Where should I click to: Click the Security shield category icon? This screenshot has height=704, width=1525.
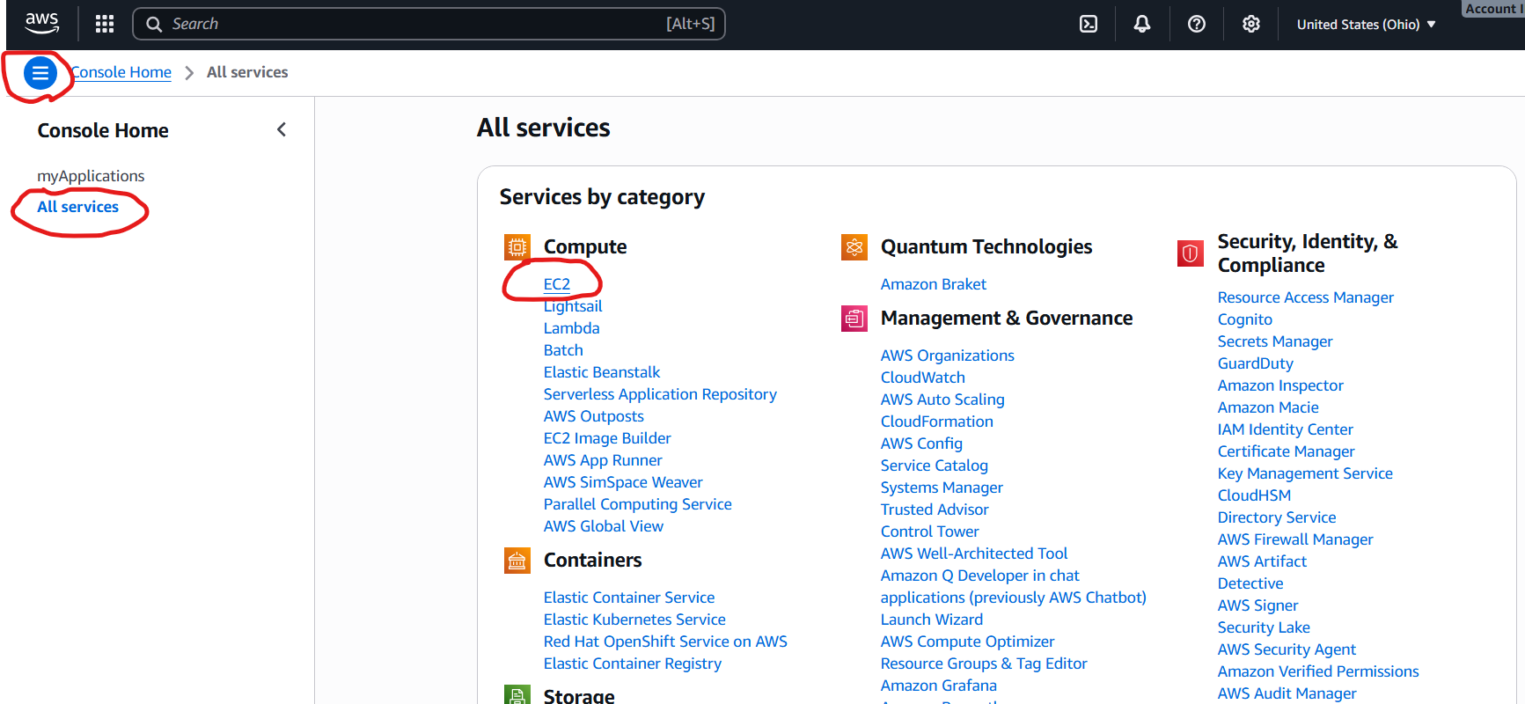(1190, 253)
